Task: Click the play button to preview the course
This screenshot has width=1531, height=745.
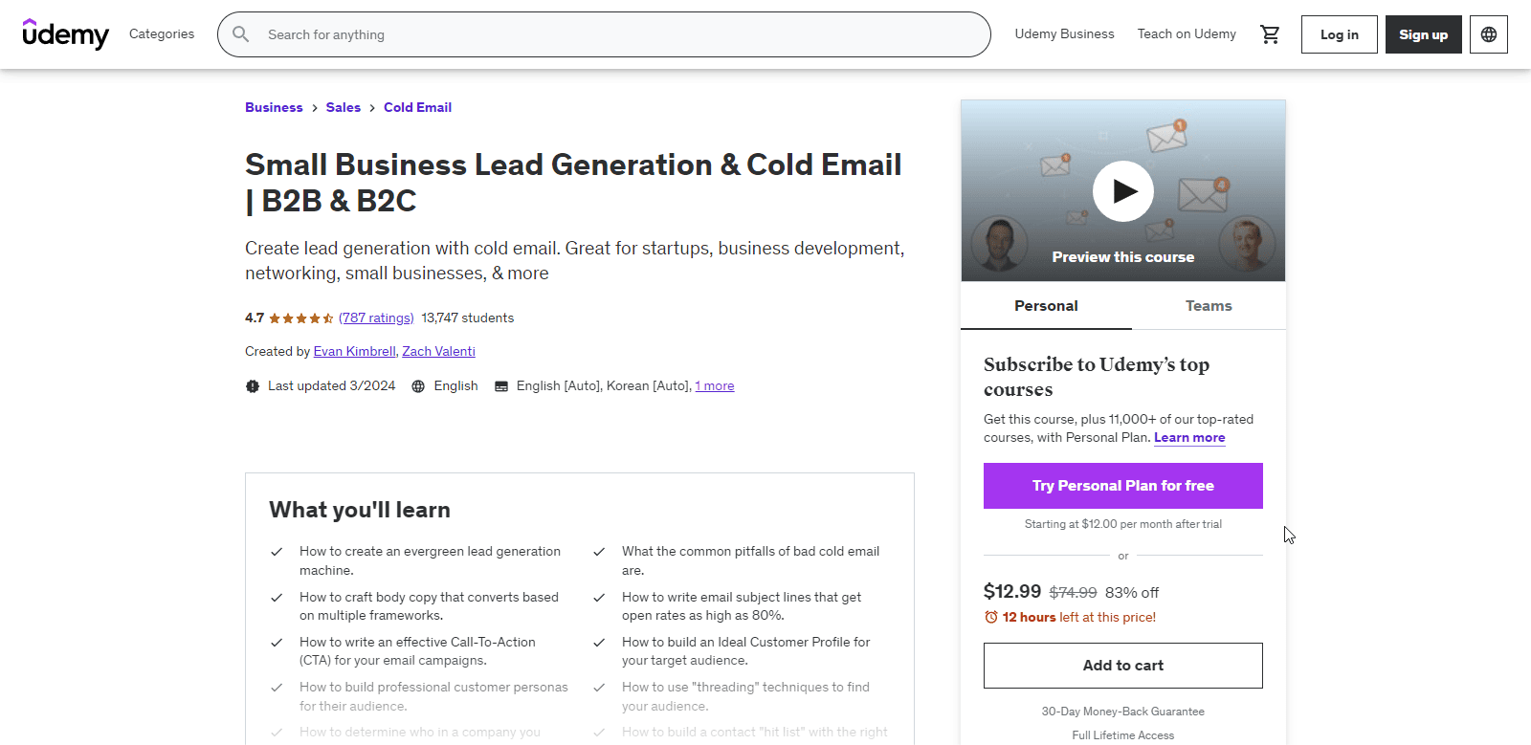Action: click(x=1122, y=190)
